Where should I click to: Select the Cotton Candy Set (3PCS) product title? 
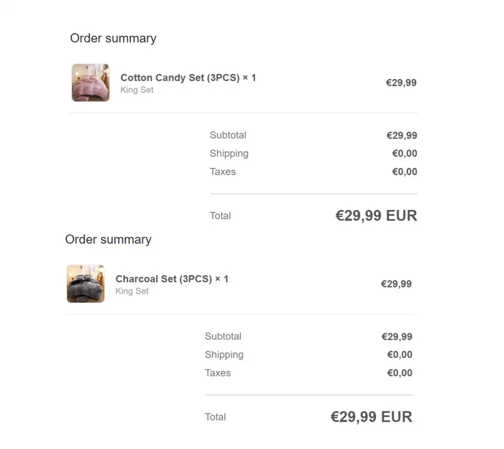point(188,78)
